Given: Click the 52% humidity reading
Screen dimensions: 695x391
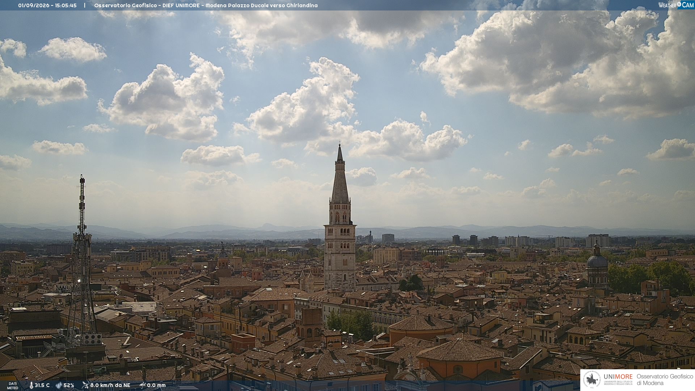Looking at the screenshot, I should [x=69, y=385].
